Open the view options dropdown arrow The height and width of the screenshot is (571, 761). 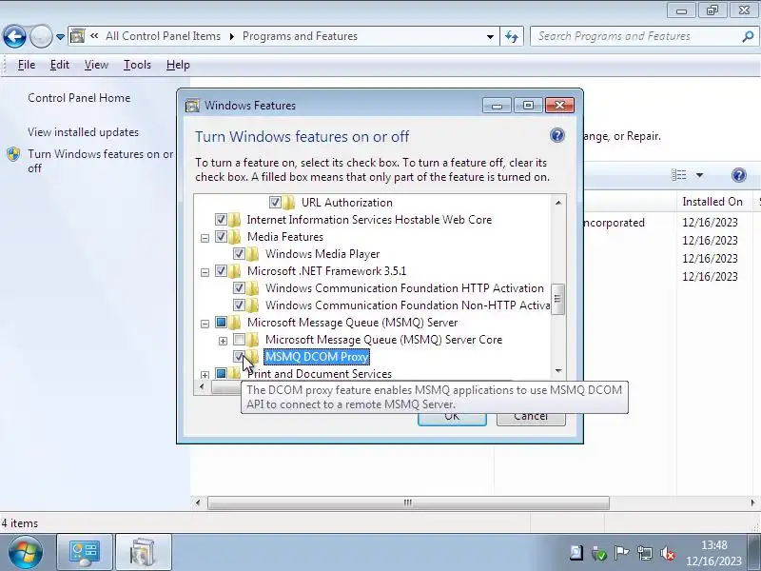click(699, 175)
